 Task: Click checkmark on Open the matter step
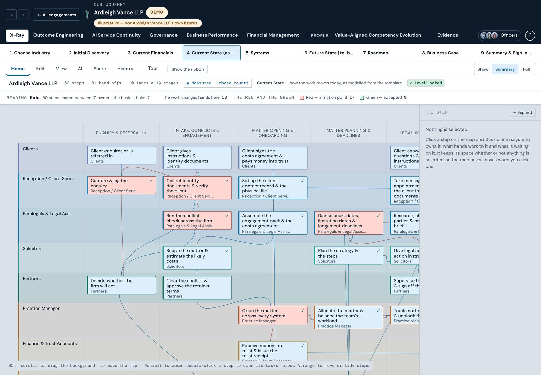(x=302, y=311)
